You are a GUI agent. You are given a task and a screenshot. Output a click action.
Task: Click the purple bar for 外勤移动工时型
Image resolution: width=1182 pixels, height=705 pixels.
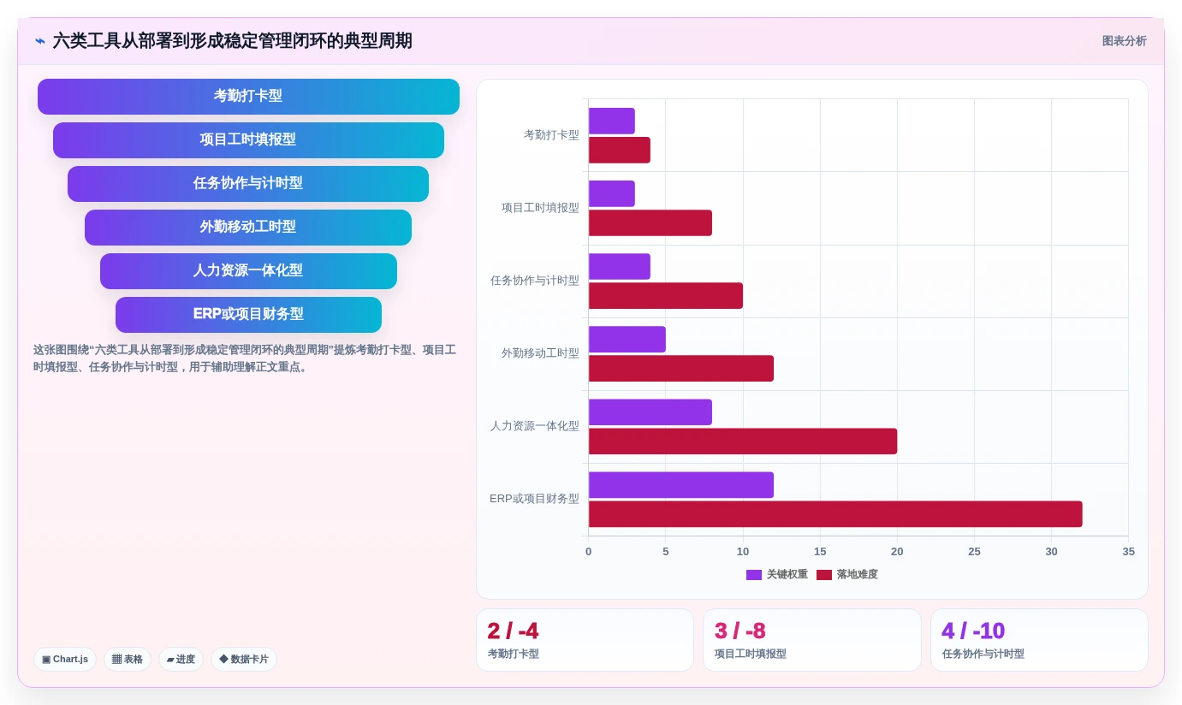tap(627, 340)
